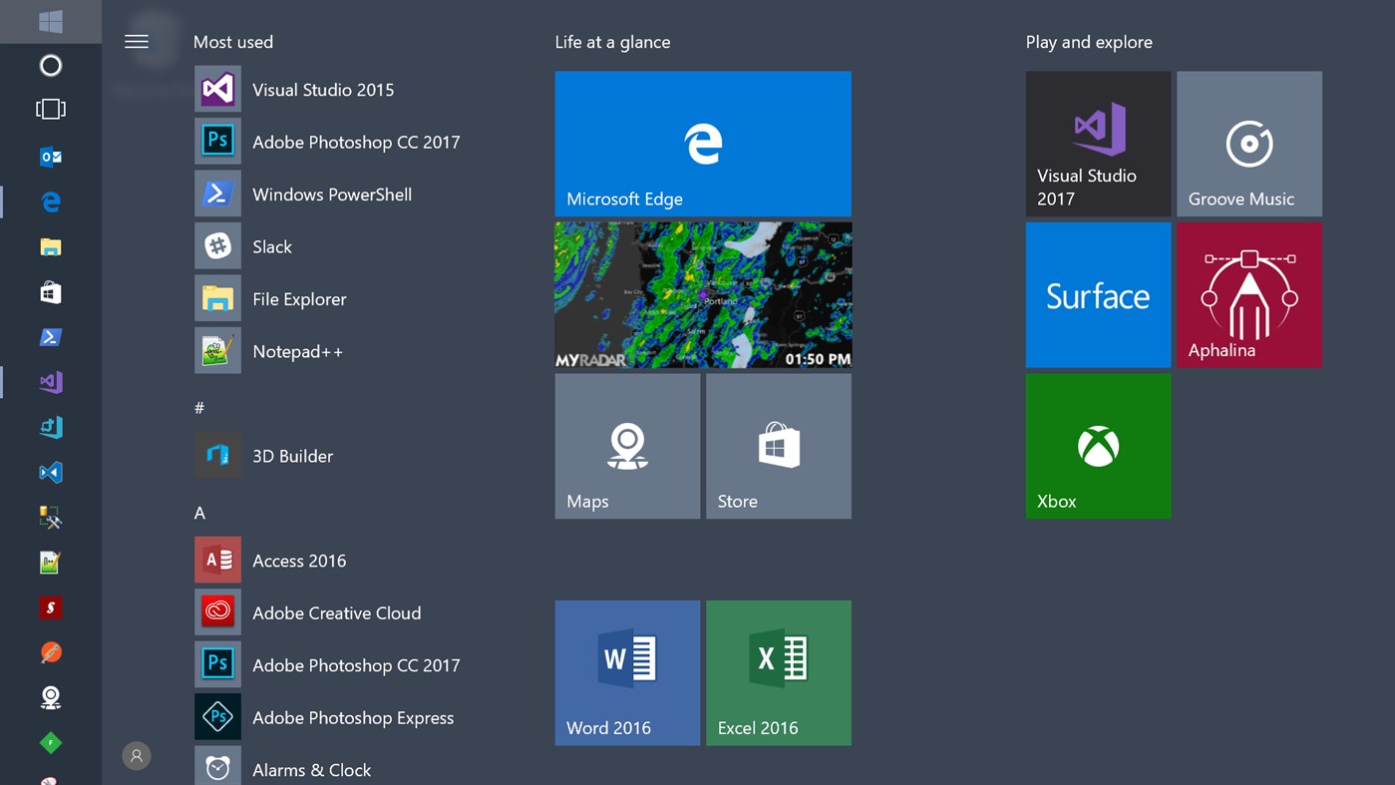Launch Notepad++ from Most used

pos(297,351)
